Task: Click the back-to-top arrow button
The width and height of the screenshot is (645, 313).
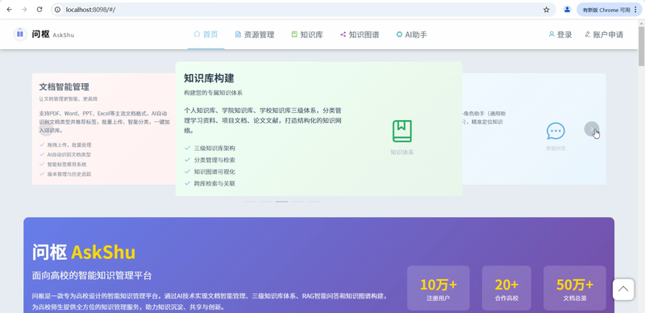Action: [623, 289]
